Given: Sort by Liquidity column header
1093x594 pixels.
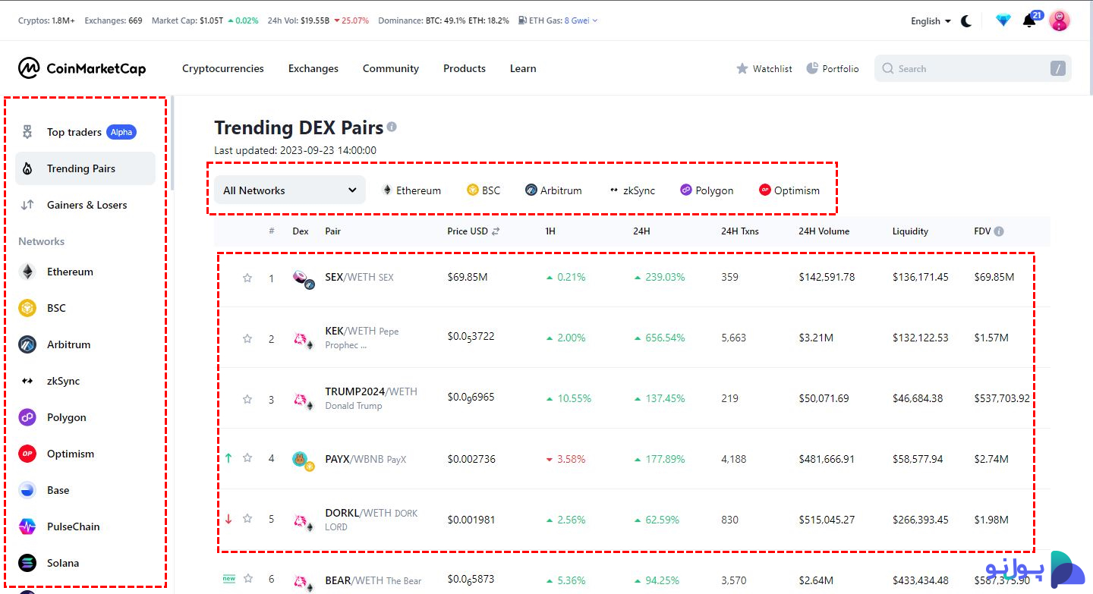Looking at the screenshot, I should tap(910, 231).
